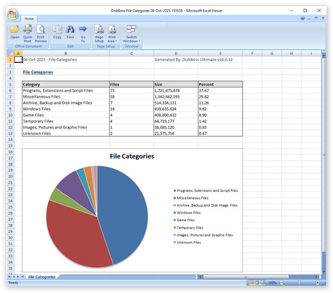Screen dimensions: 333x293
Task: Switch to Normal view in the status bar
Action: 251,282
